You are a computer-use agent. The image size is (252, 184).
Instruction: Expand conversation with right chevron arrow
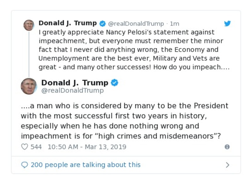(227, 165)
